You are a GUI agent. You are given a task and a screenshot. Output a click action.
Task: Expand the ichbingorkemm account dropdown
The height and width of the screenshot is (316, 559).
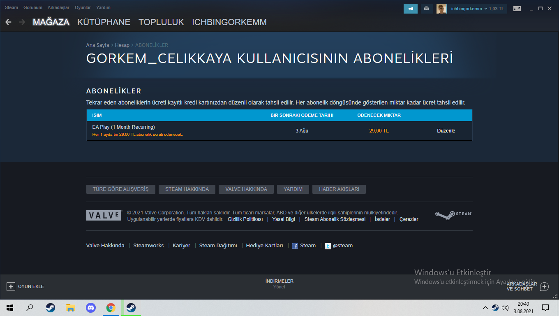469,9
